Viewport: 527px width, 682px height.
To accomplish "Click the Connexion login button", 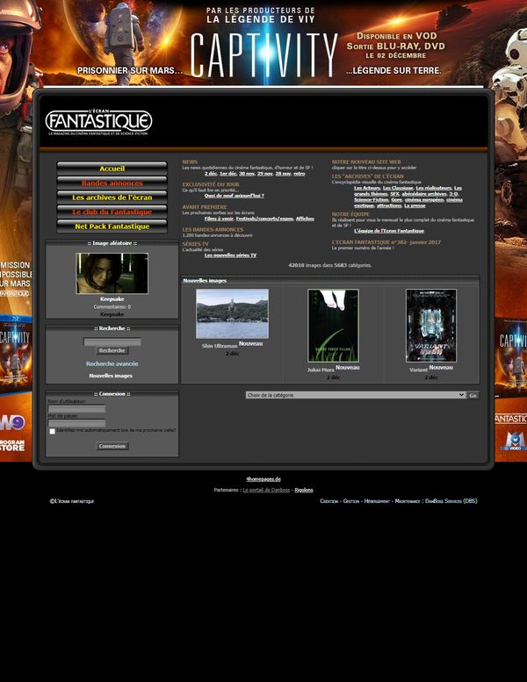I will [x=112, y=446].
